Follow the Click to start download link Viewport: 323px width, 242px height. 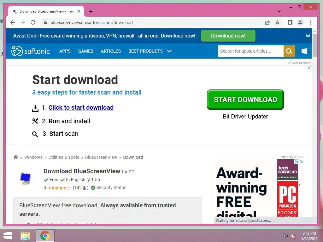81,107
